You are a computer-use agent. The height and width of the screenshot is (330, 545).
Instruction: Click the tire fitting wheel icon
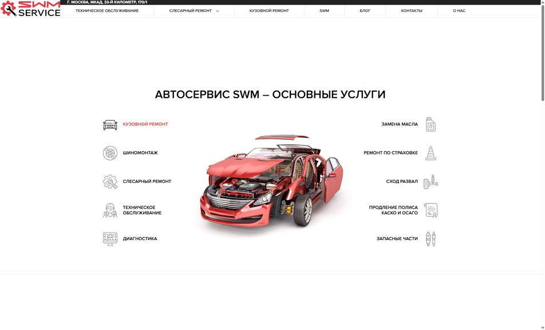110,153
